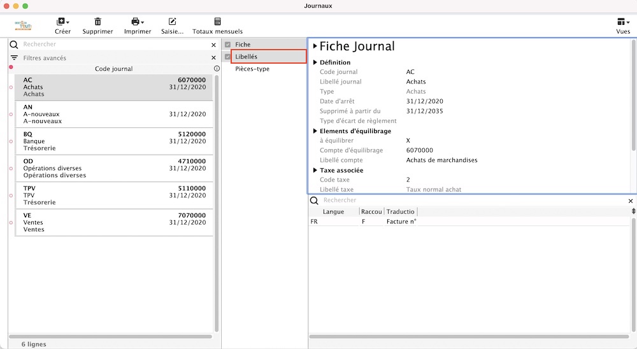The height and width of the screenshot is (349, 637).
Task: Toggle the Libellés checkbox
Action: click(227, 57)
